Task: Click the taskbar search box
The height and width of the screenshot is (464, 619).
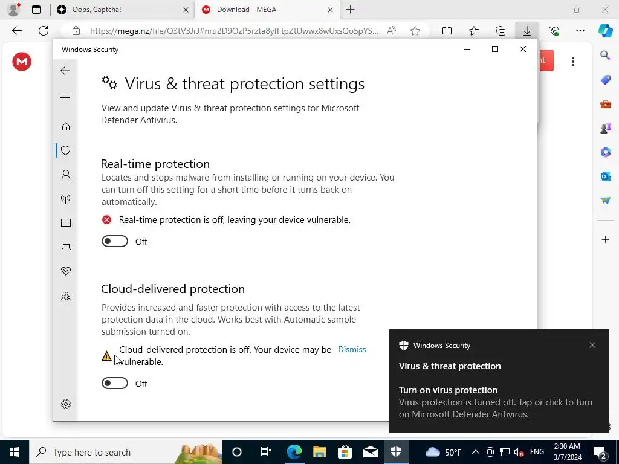Action: [126, 452]
